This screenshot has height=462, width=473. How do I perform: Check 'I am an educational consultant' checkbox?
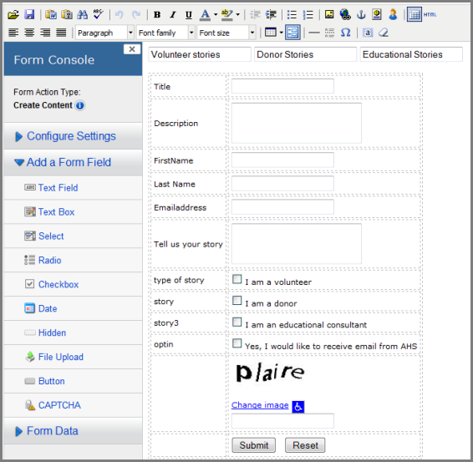click(x=237, y=322)
